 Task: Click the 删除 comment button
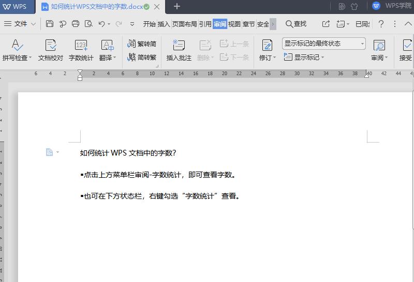click(x=205, y=50)
